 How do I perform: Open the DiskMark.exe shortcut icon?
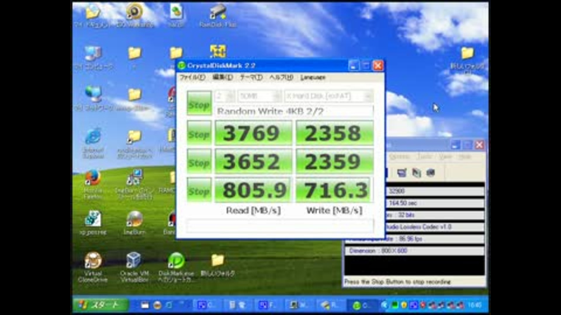[x=176, y=267]
